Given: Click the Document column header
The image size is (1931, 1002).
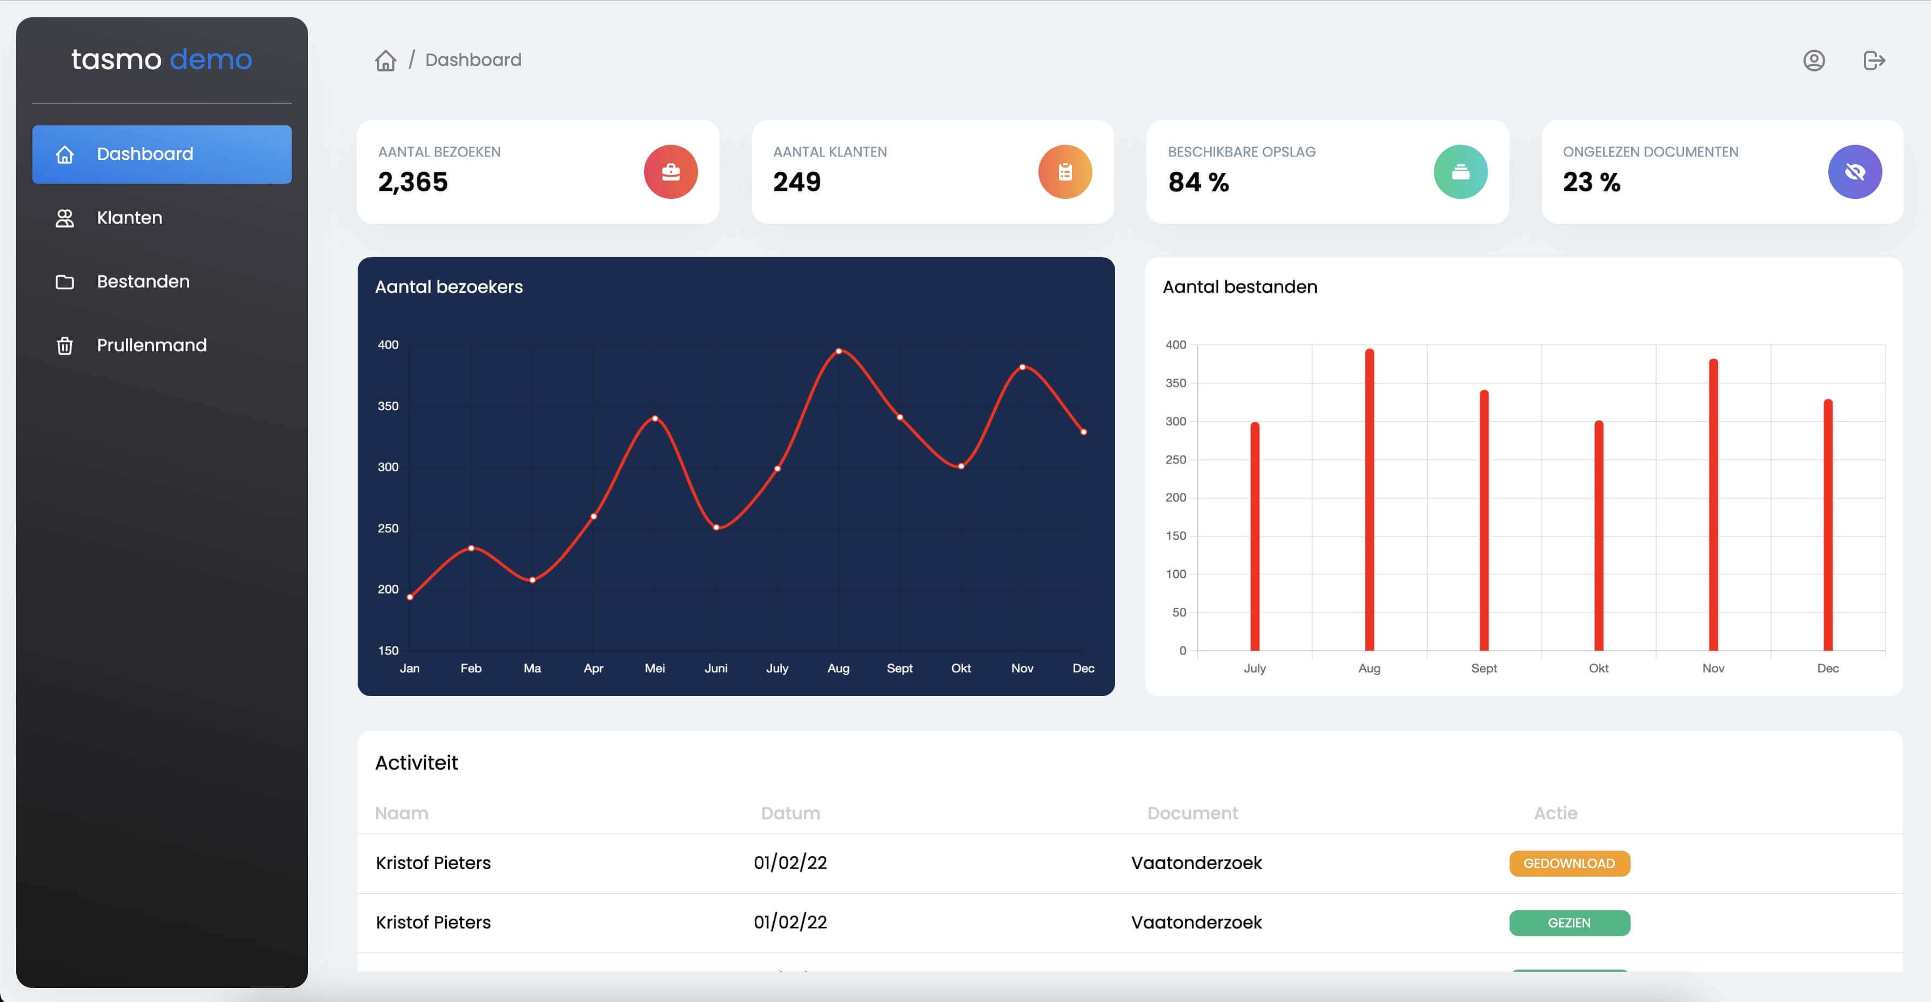Looking at the screenshot, I should [x=1192, y=814].
